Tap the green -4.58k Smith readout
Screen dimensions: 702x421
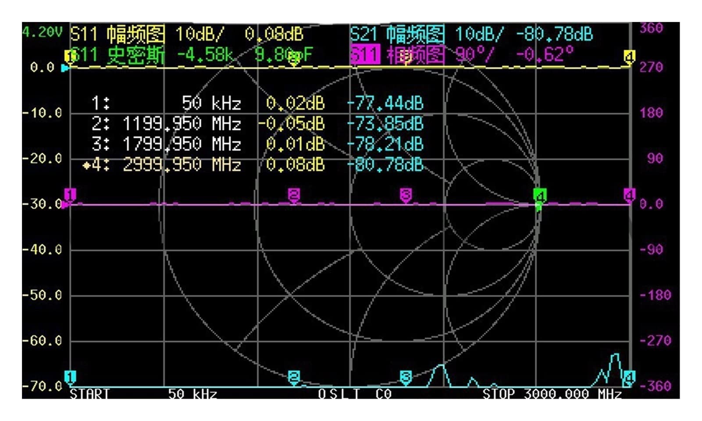205,55
